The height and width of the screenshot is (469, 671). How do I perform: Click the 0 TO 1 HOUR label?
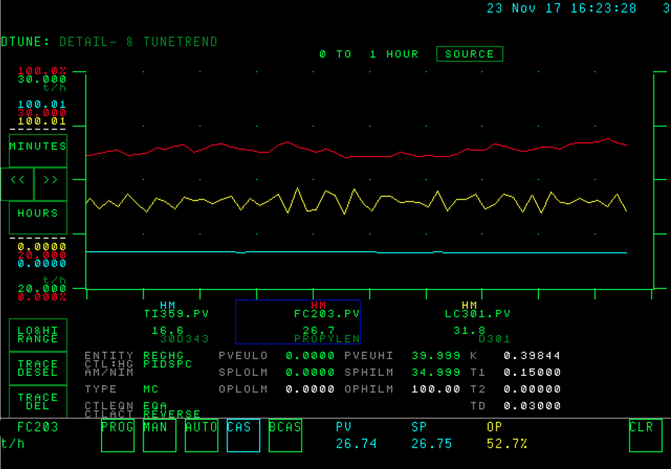(x=369, y=54)
